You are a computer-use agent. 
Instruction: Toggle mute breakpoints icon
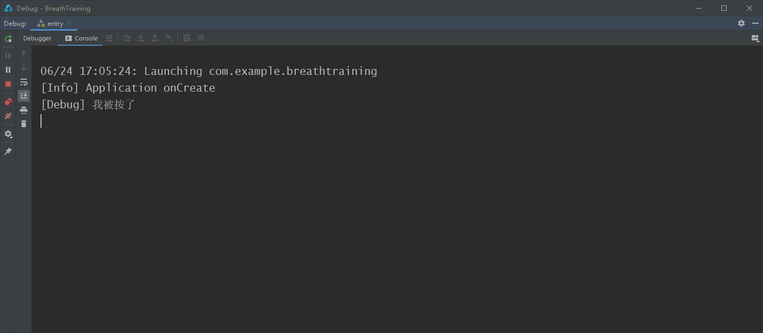[8, 116]
